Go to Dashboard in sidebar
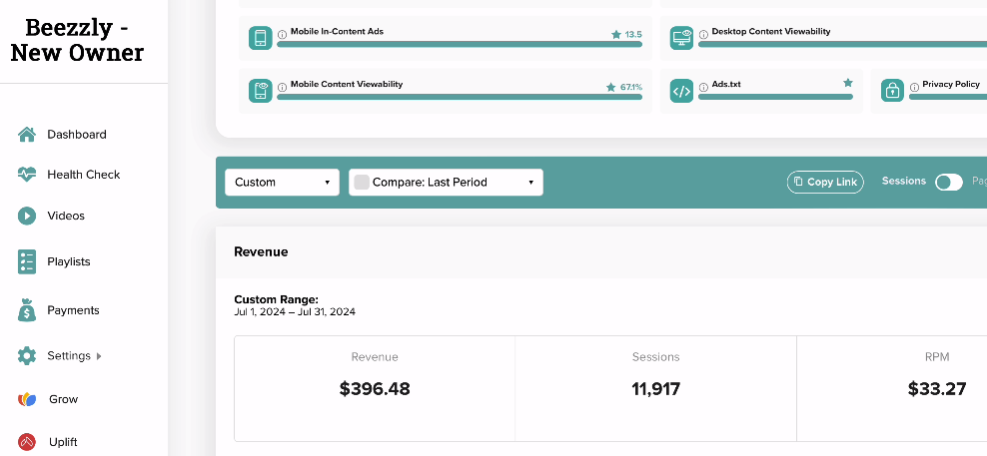Image resolution: width=987 pixels, height=456 pixels. coord(77,134)
